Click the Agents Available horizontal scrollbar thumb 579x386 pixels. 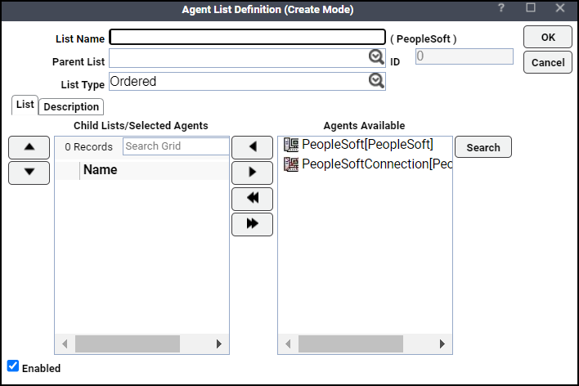point(351,344)
